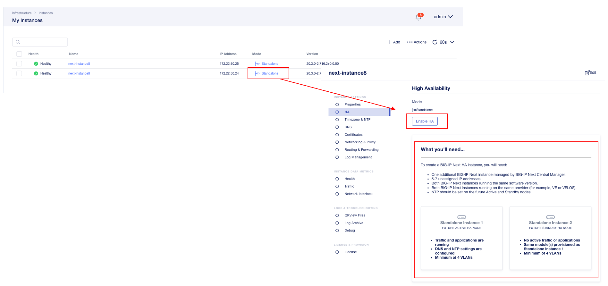Click the Standalone Instance 2 card icon
608x286 pixels.
tap(550, 217)
